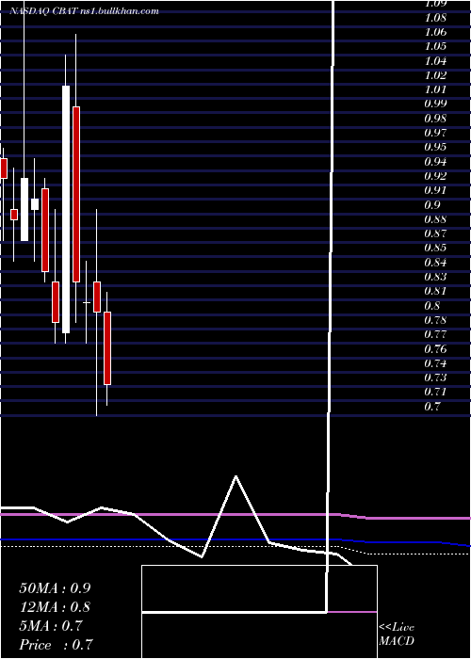Select the 12MA : 0.8 readout
Viewport: 471px width, 659px height.
tap(55, 607)
